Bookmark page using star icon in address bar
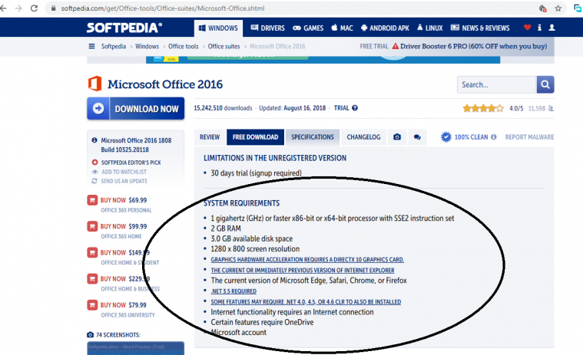 tap(558, 8)
